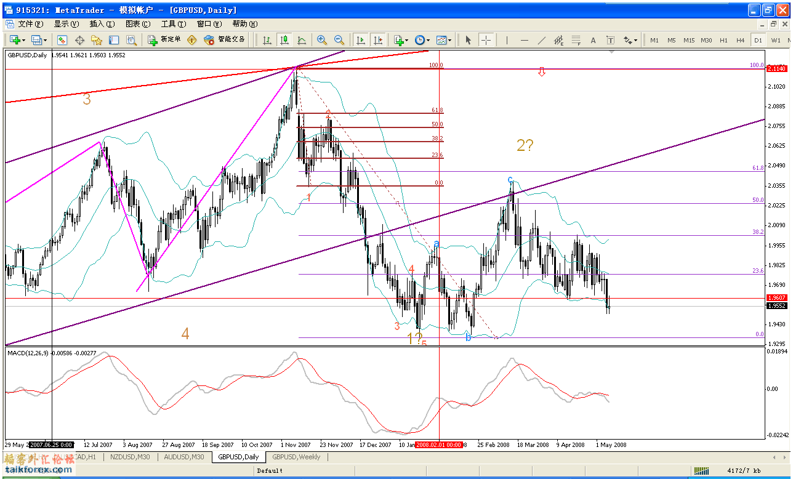
Task: Zoom out of the chart
Action: coord(339,40)
